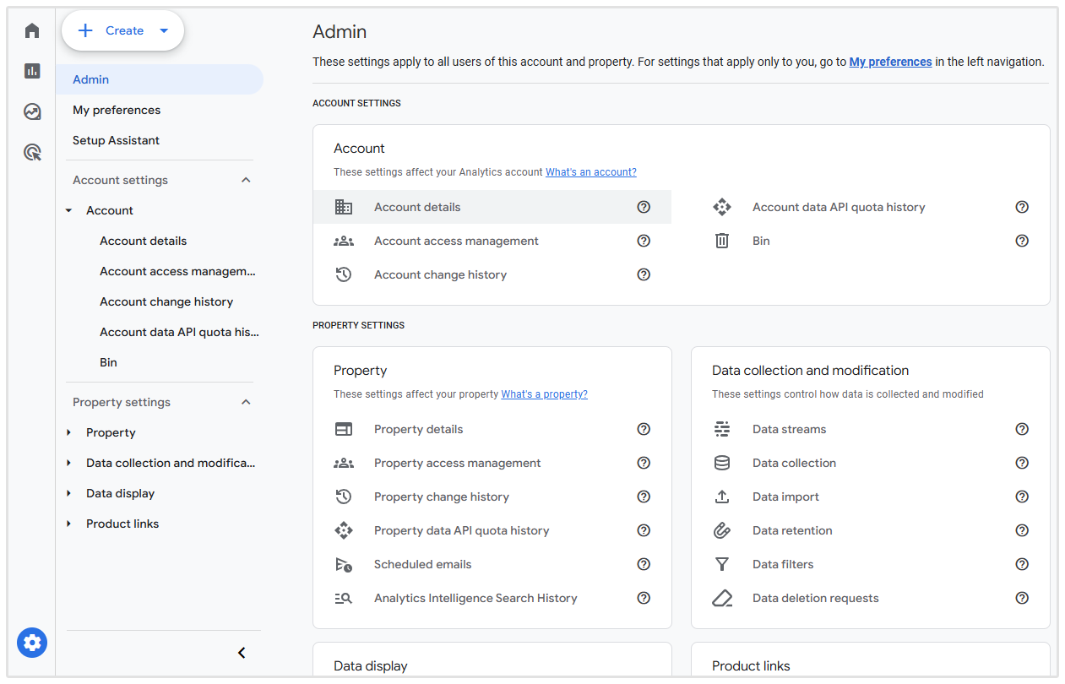Click the "What's a property?" link
The image size is (1065, 684).
coord(544,394)
